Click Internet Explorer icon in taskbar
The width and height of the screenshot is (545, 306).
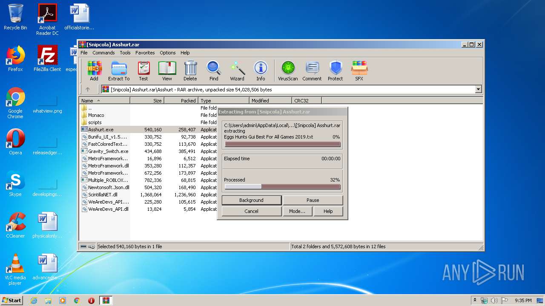[34, 300]
